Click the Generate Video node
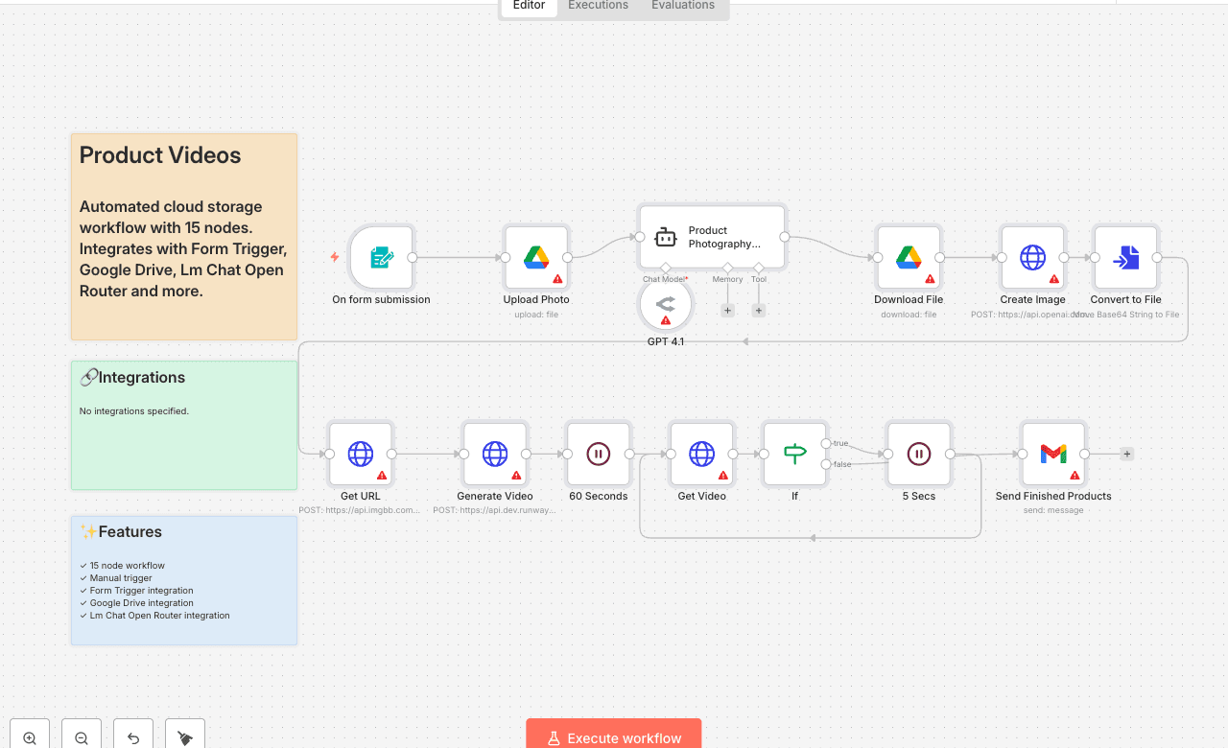The width and height of the screenshot is (1228, 748). (495, 454)
